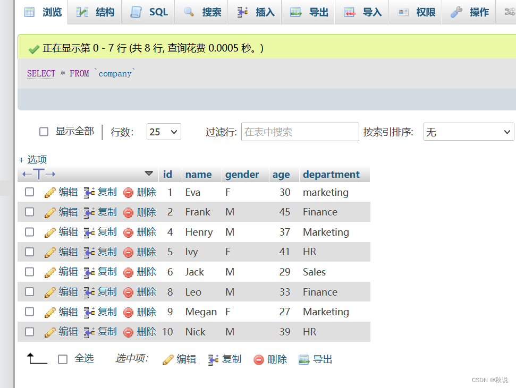Click the pencil edit icon in Nick's row
516x388 pixels.
click(50, 332)
